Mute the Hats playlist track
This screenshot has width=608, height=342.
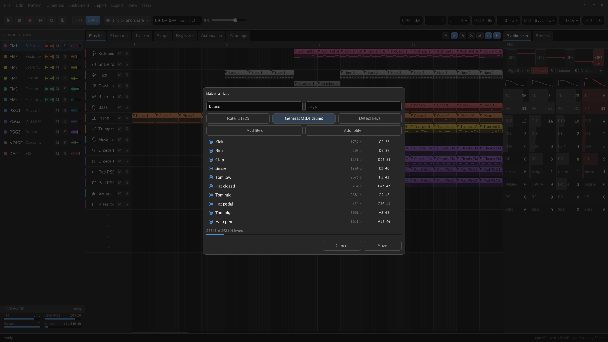click(x=120, y=75)
